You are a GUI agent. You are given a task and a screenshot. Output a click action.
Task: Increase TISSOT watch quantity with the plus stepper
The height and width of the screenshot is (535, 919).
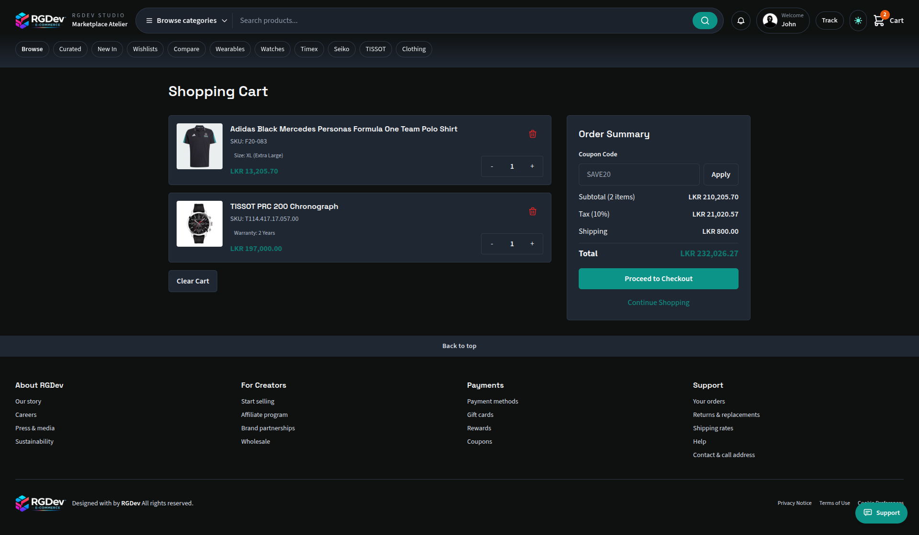click(532, 243)
